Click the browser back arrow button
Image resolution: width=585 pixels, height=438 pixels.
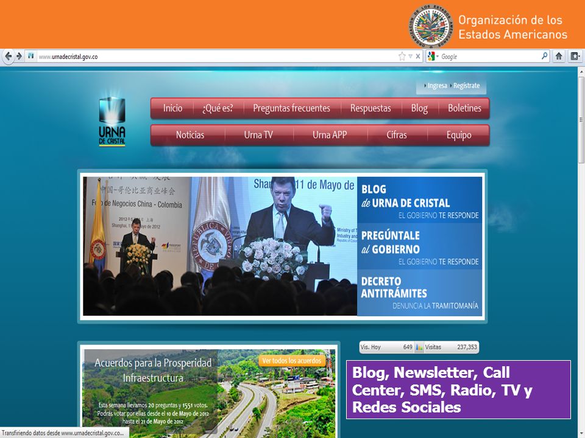(8, 57)
